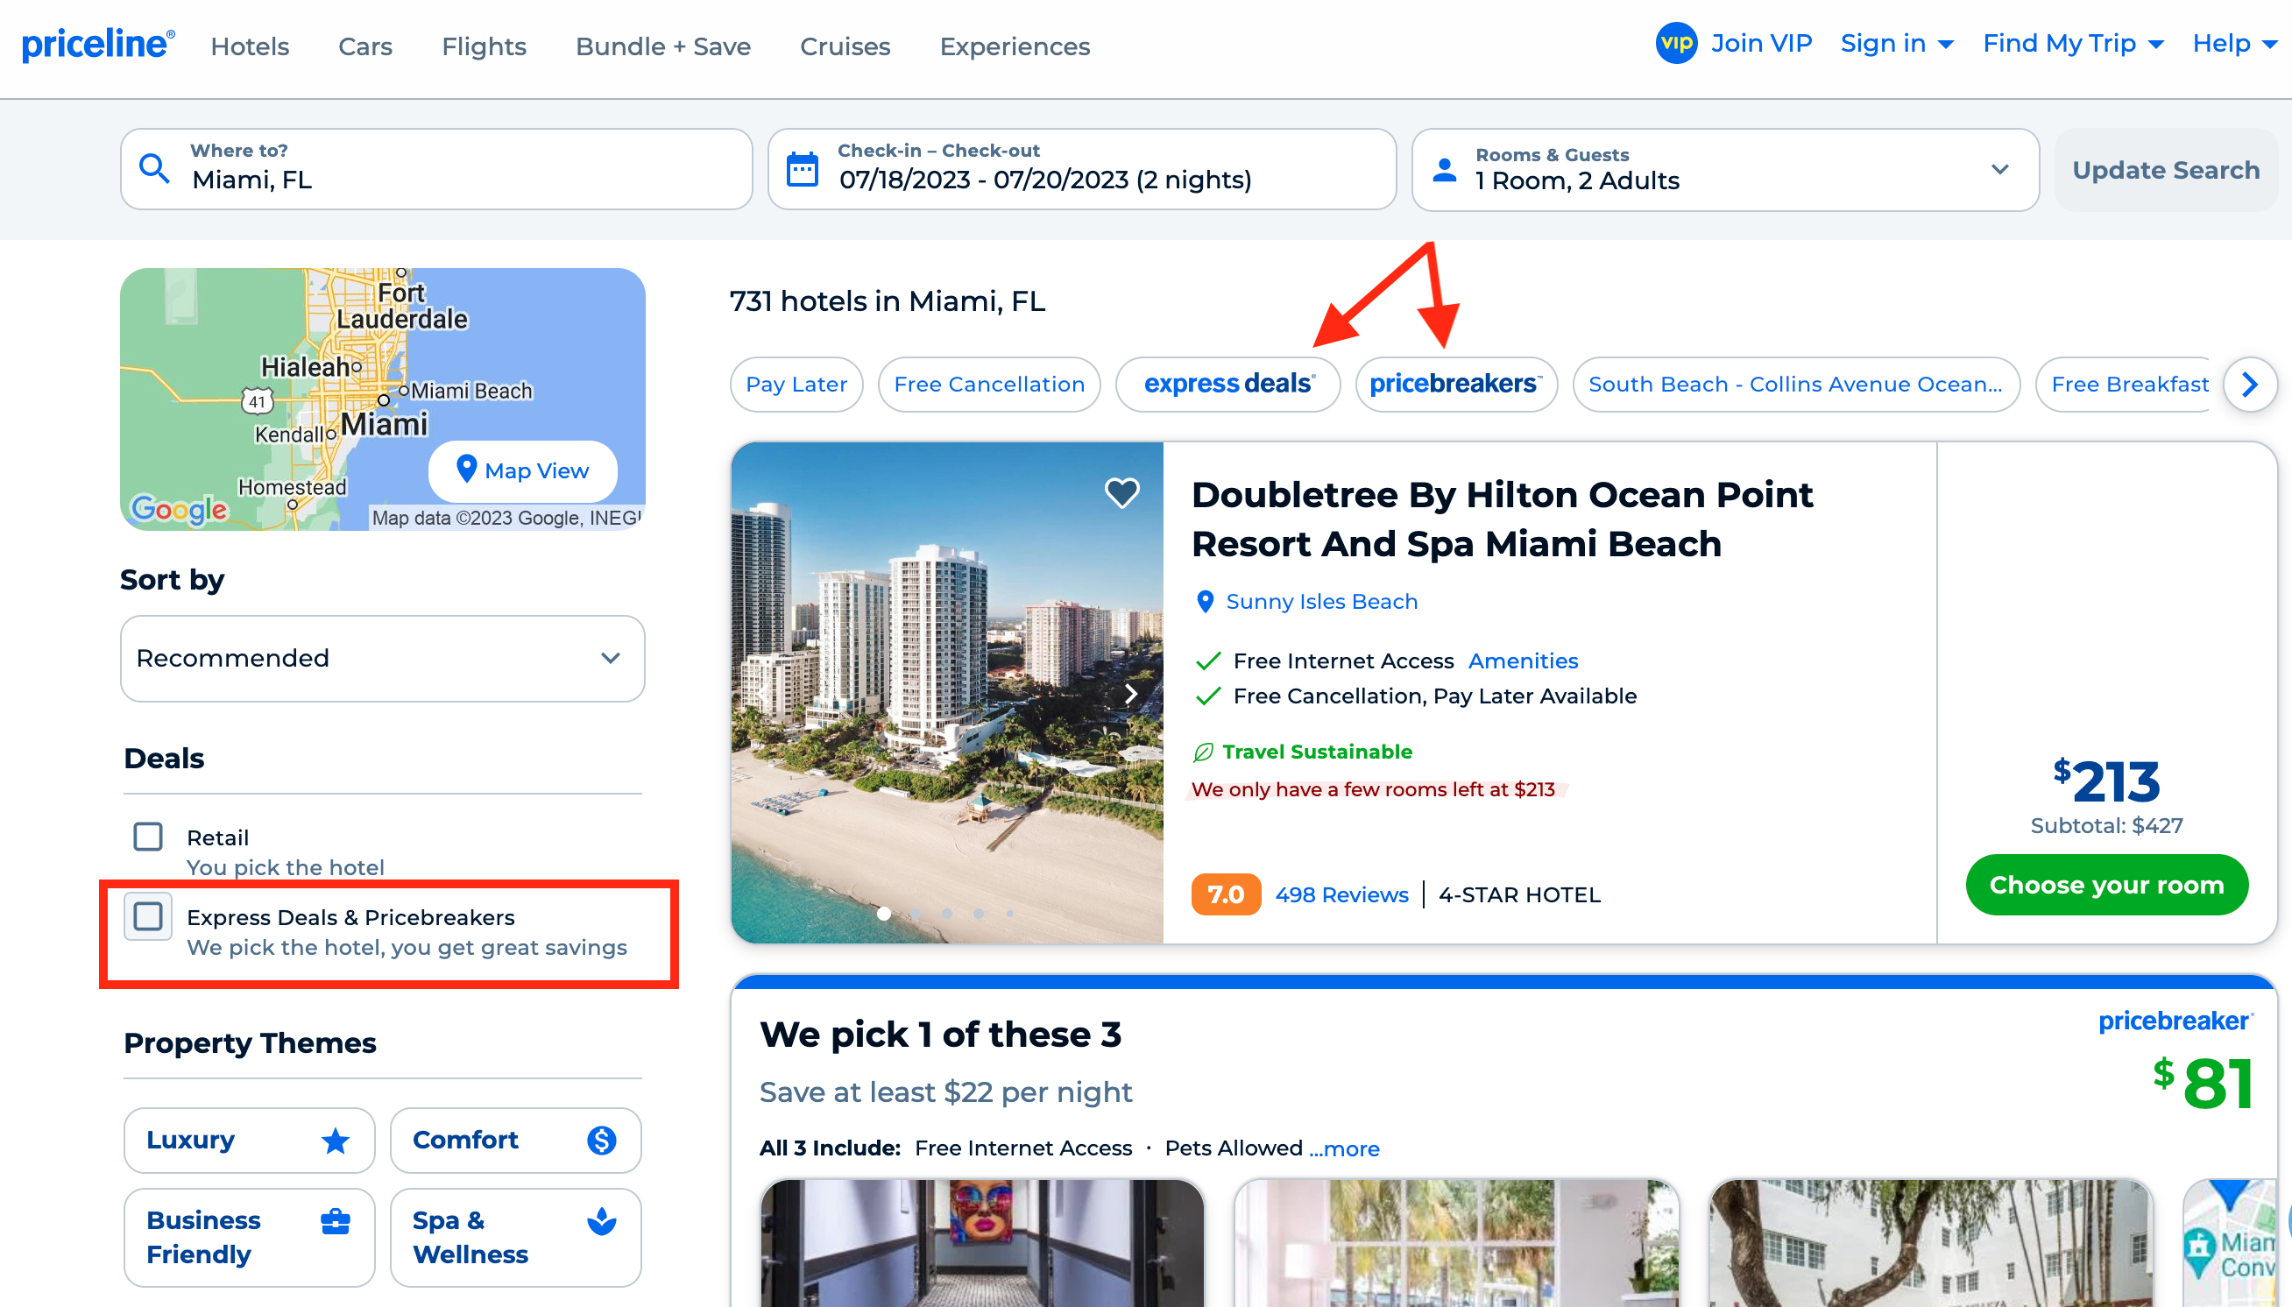Image resolution: width=2292 pixels, height=1307 pixels.
Task: Toggle the Comfort property theme
Action: tap(515, 1140)
